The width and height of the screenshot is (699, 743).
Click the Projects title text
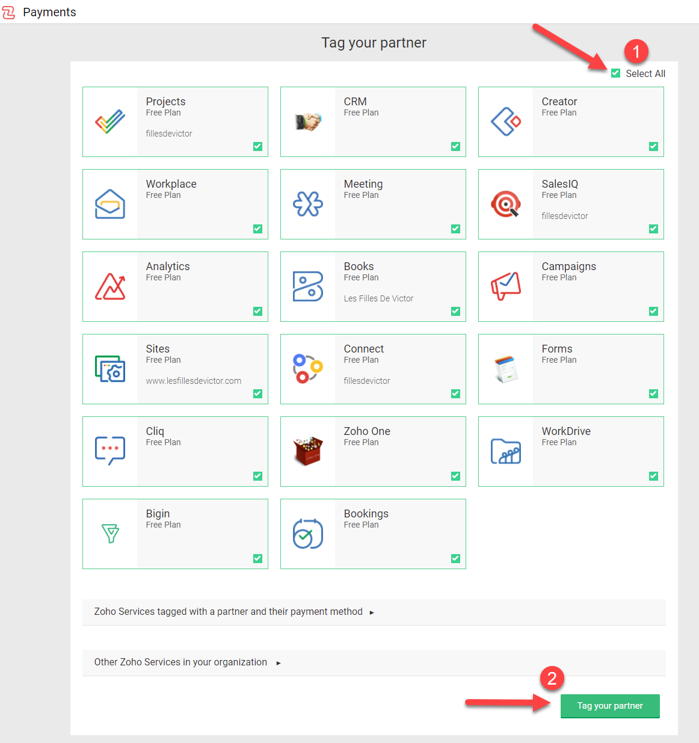tap(165, 101)
